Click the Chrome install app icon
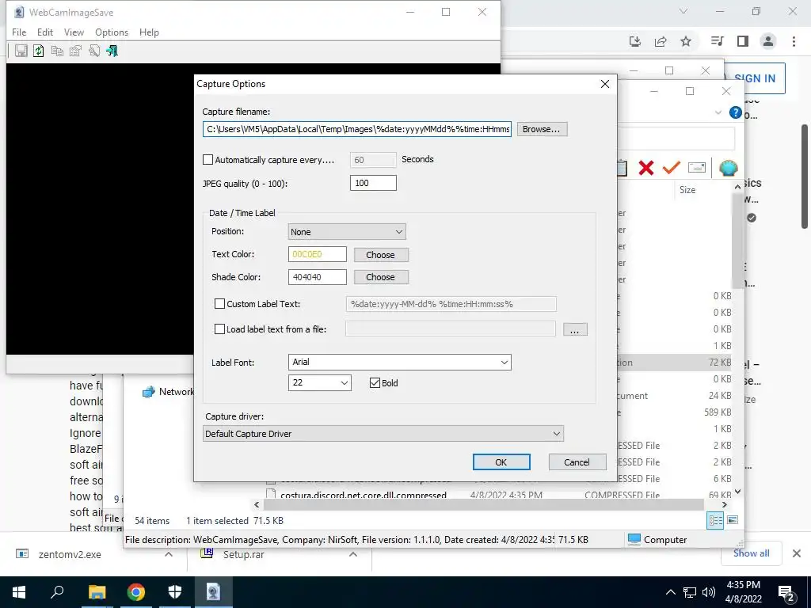Screen dimensions: 811x608 [635, 41]
